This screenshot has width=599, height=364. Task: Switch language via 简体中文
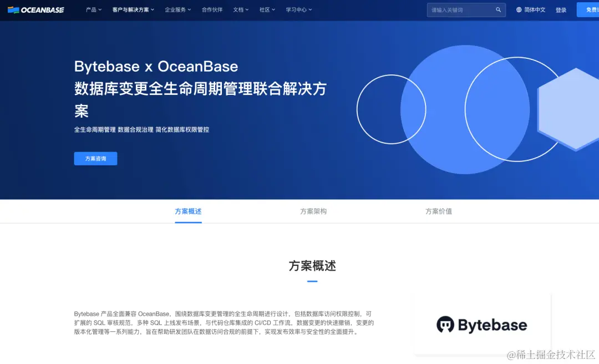click(x=535, y=10)
